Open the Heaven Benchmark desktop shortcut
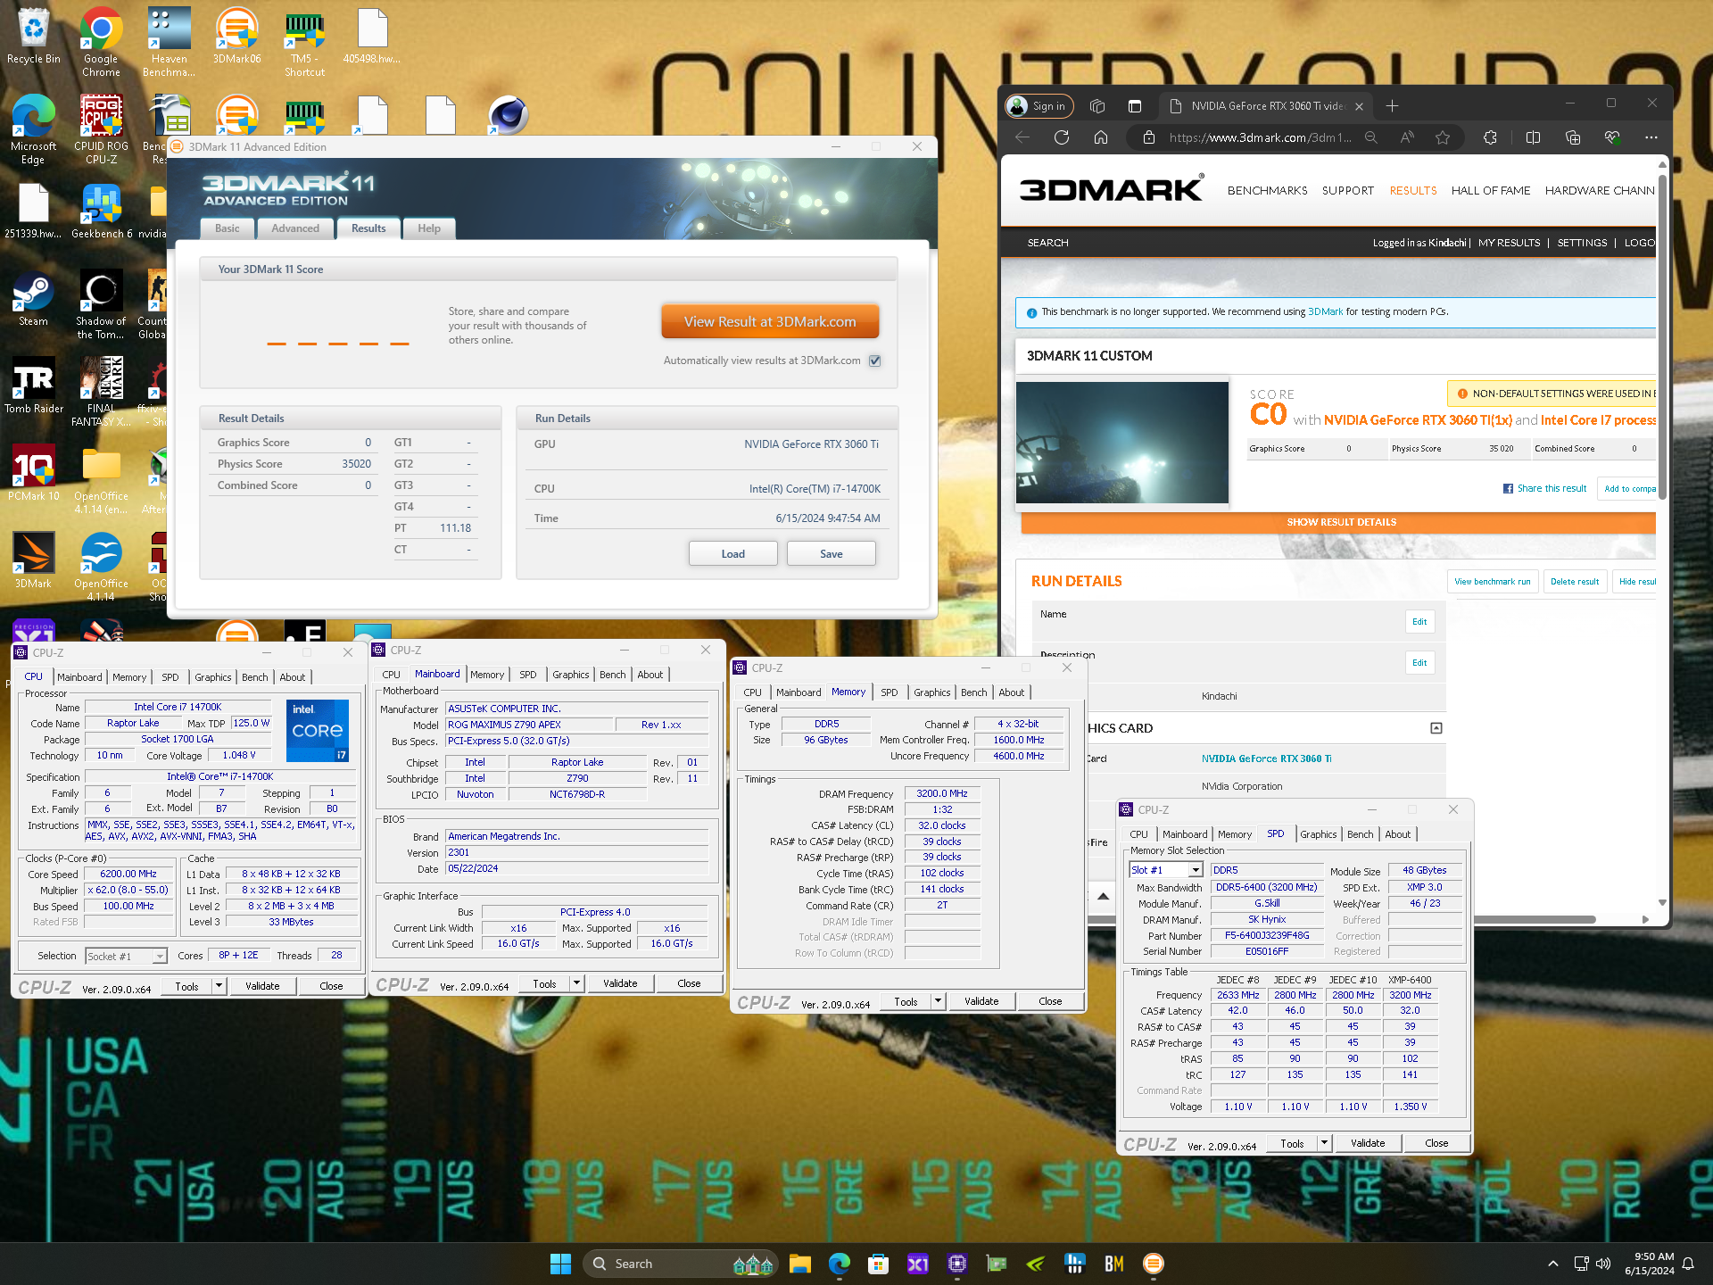Screen dimensions: 1713x1285 [169, 42]
